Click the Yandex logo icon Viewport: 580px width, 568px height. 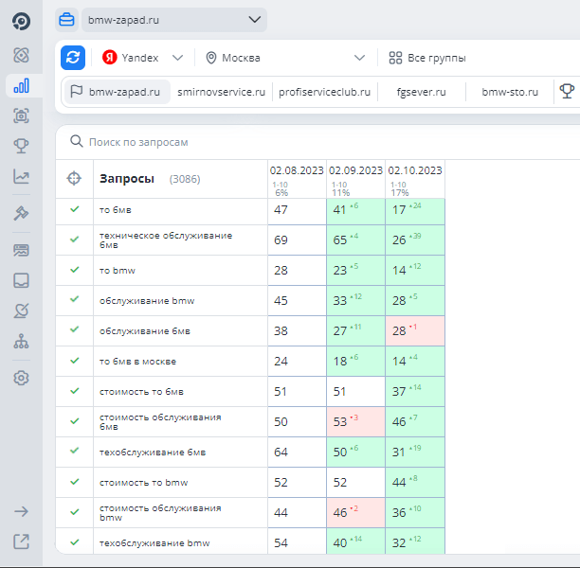point(110,58)
